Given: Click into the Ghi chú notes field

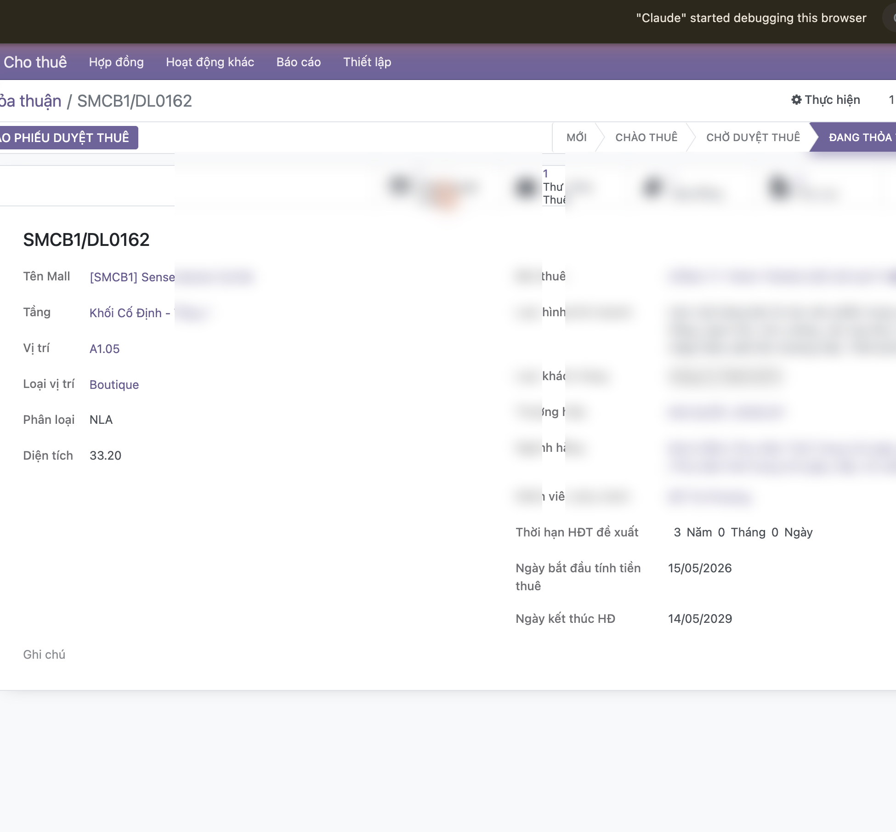Looking at the screenshot, I should click(44, 655).
